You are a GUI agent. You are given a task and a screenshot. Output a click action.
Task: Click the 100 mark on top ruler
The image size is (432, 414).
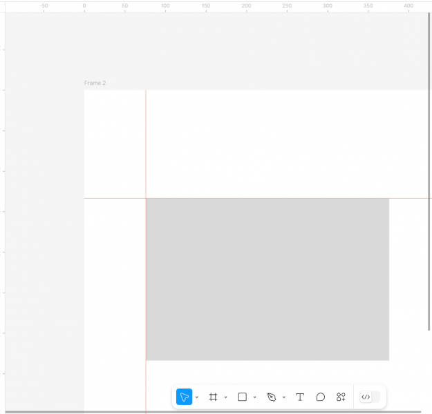[x=165, y=6]
